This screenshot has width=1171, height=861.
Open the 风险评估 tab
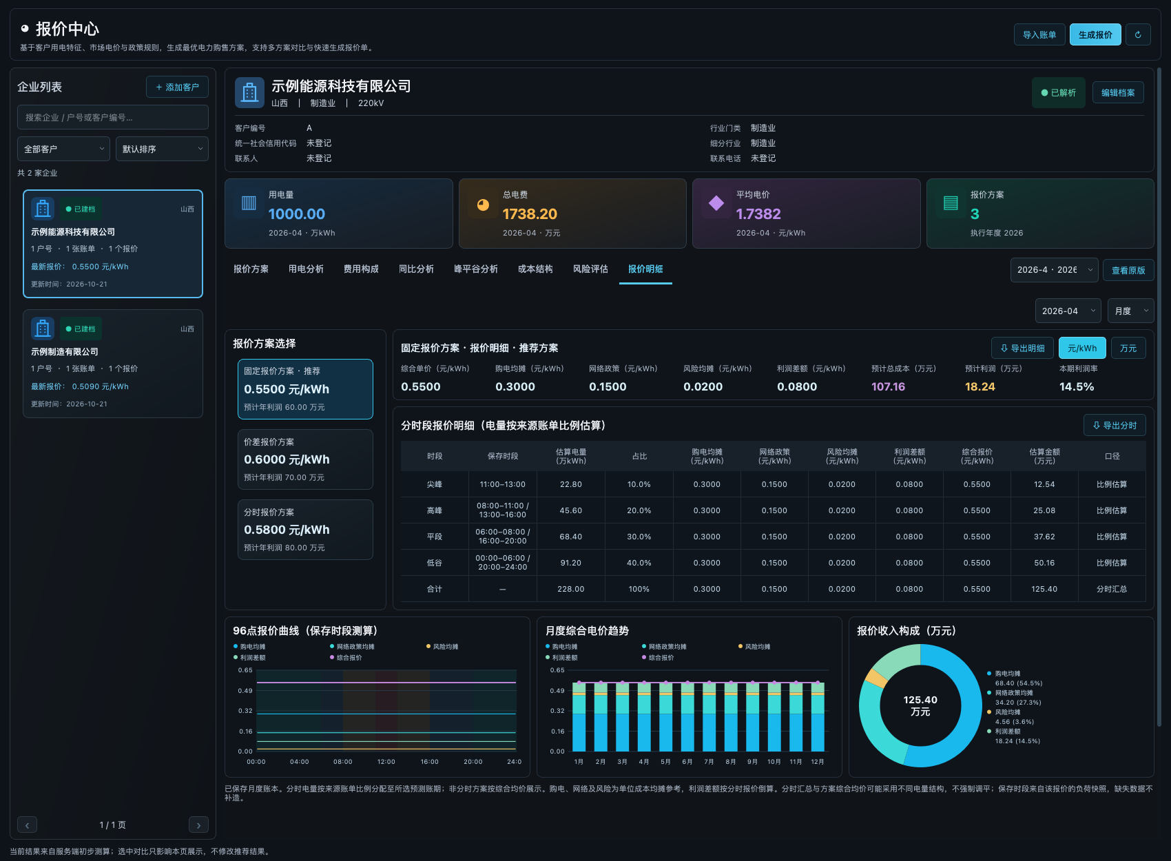coord(590,269)
